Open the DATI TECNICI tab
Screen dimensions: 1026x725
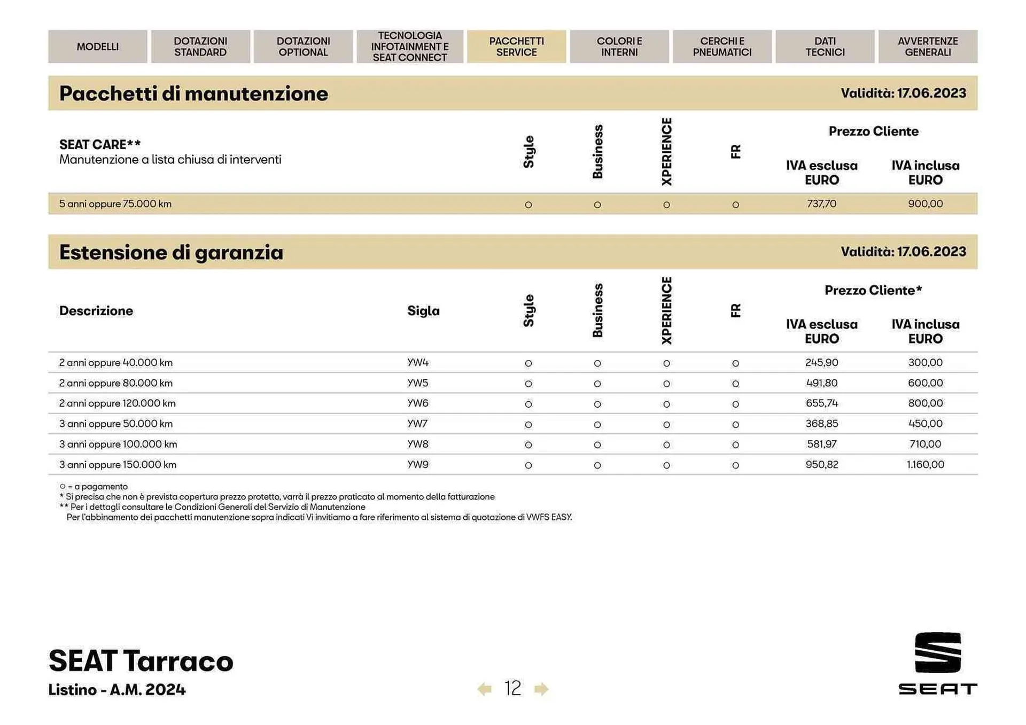(x=825, y=46)
